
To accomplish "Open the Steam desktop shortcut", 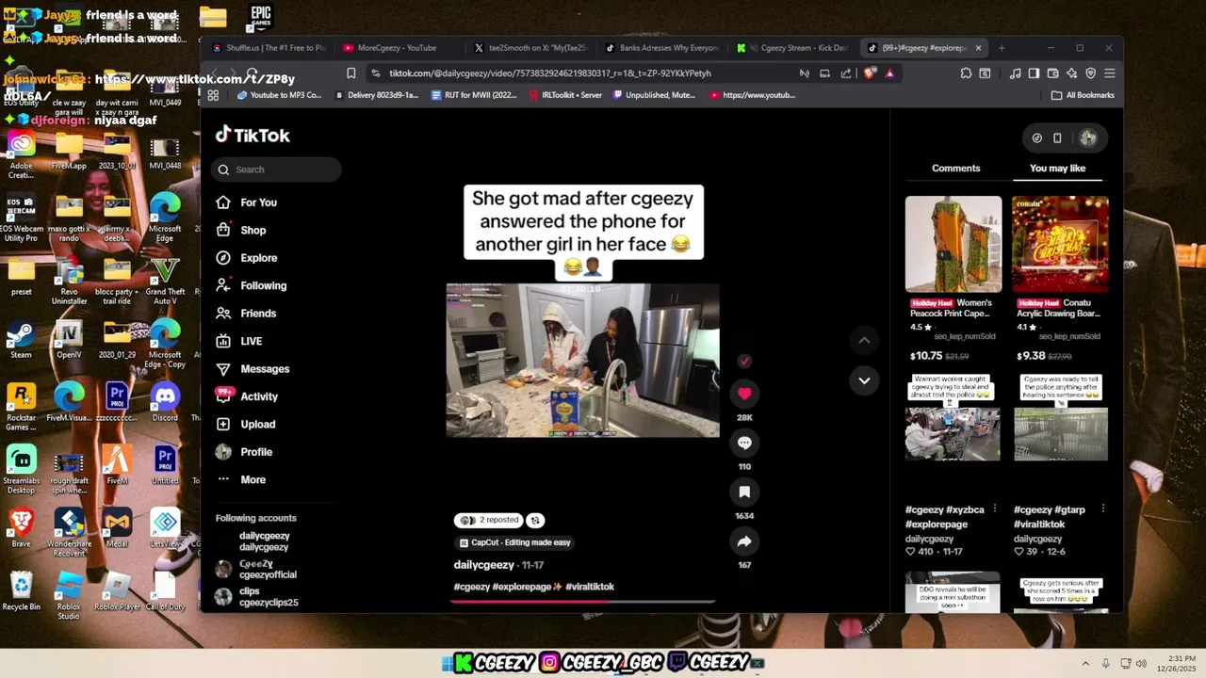I will [x=21, y=340].
